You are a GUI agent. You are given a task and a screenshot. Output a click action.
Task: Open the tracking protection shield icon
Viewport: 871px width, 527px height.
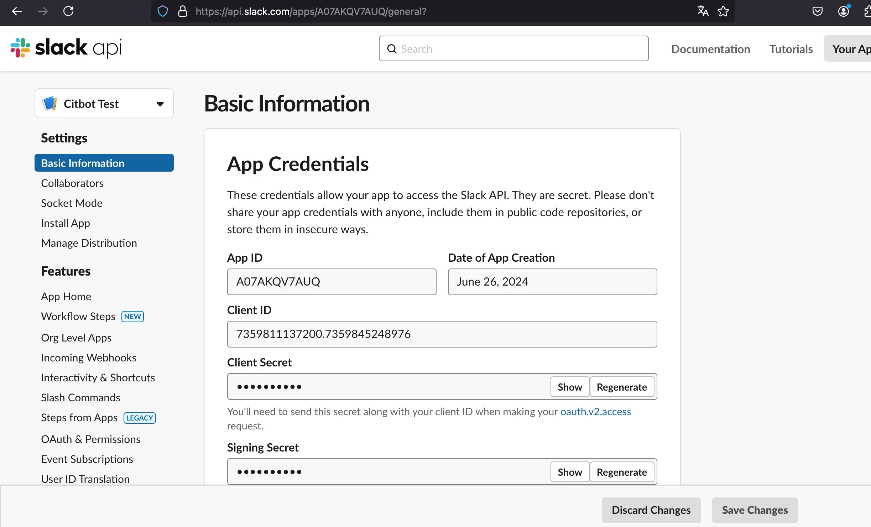tap(163, 11)
